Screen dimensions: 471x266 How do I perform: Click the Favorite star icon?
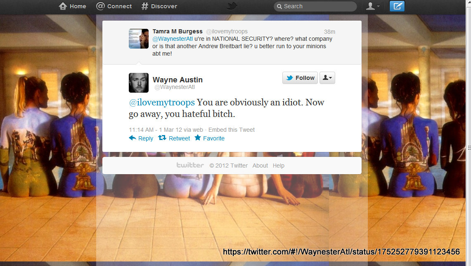tap(198, 138)
